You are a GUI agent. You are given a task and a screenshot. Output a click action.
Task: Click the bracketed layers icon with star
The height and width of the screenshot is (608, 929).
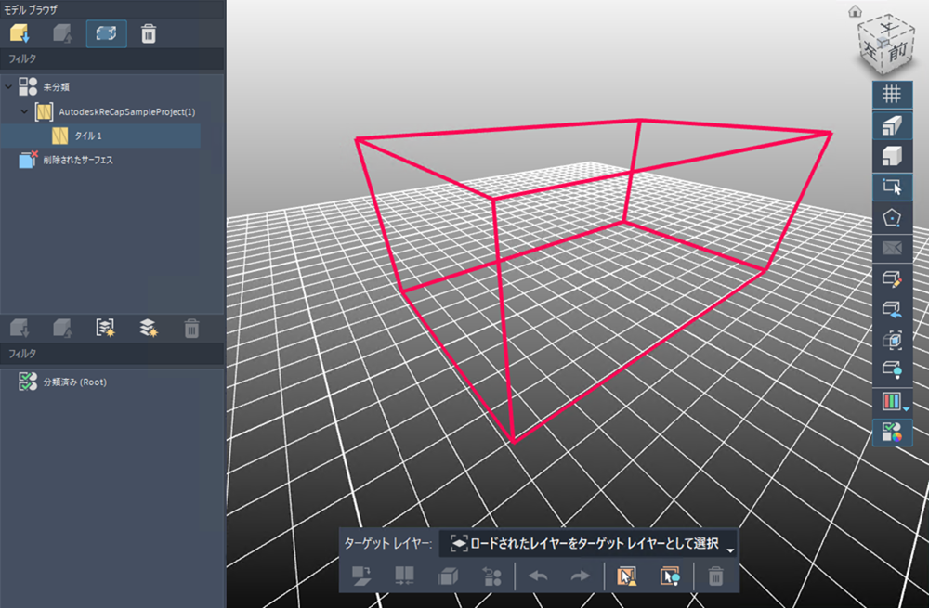point(106,328)
